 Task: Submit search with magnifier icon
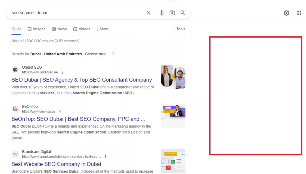pyautogui.click(x=183, y=13)
